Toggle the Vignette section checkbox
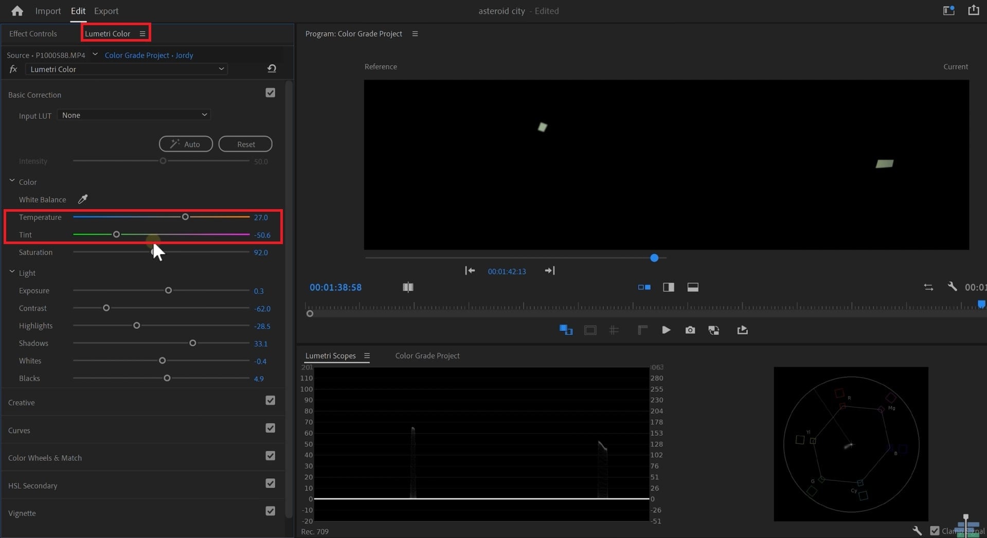The image size is (987, 538). click(x=270, y=511)
